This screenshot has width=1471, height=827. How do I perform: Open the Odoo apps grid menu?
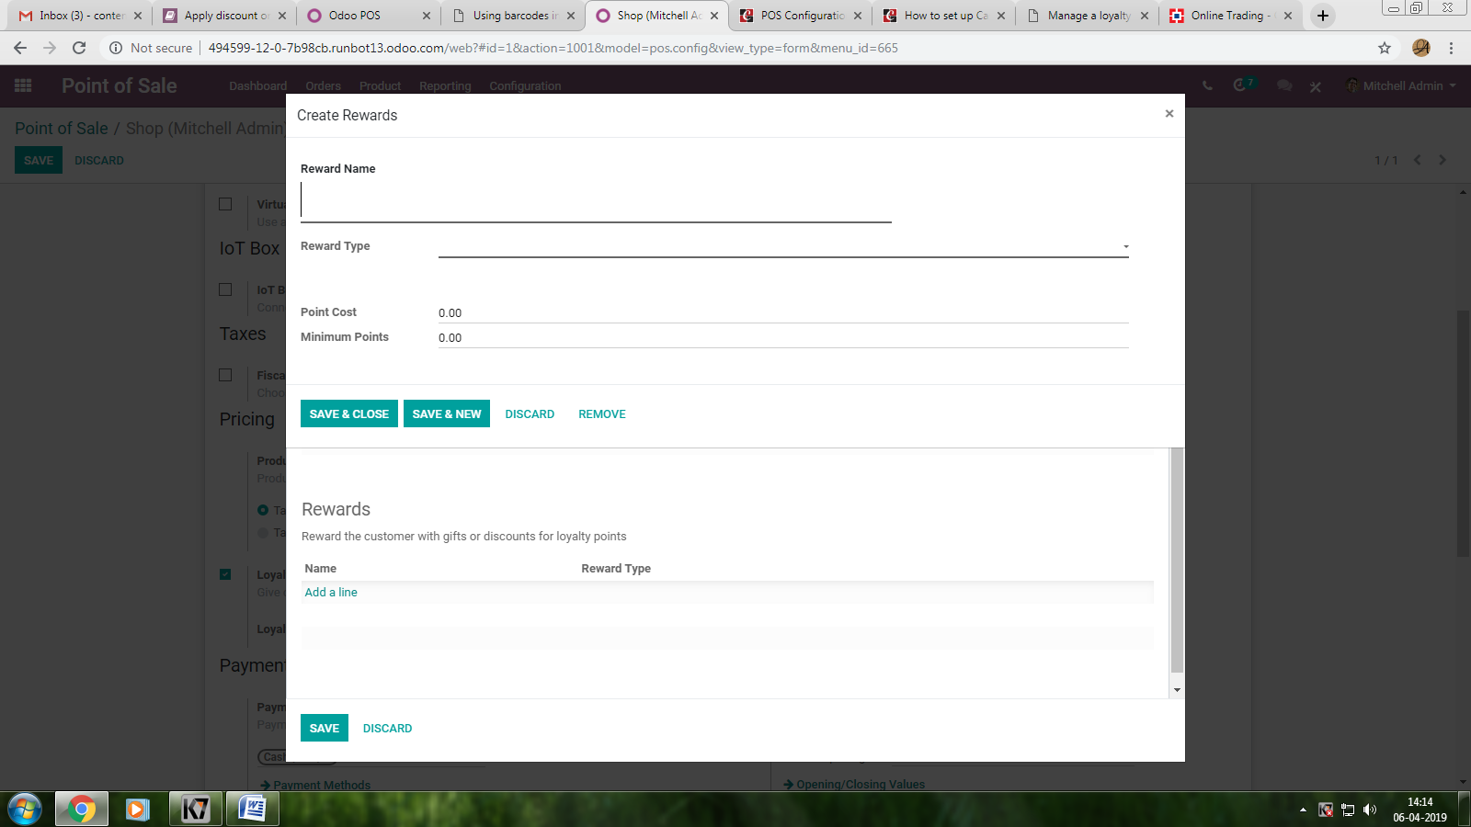click(23, 85)
